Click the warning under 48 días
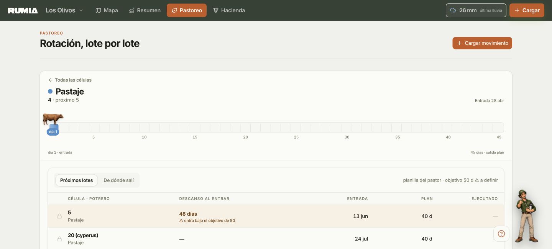 207,221
